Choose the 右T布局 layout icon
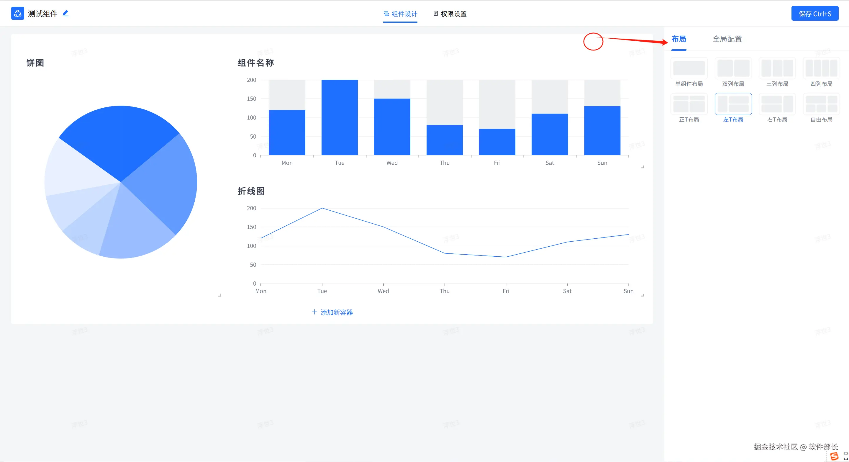The height and width of the screenshot is (462, 849). point(777,104)
